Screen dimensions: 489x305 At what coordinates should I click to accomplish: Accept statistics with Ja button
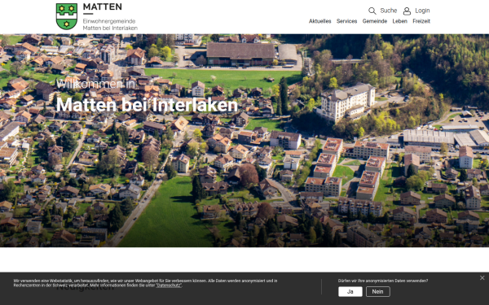[x=350, y=292]
